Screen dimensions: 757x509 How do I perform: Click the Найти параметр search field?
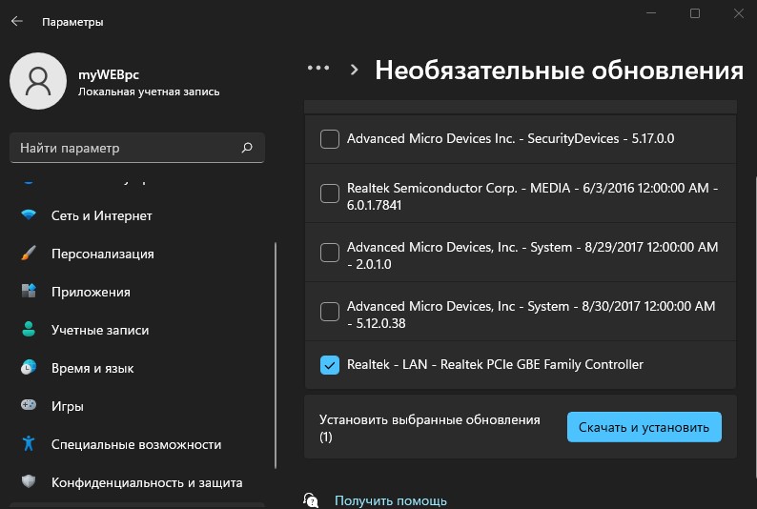pyautogui.click(x=137, y=148)
